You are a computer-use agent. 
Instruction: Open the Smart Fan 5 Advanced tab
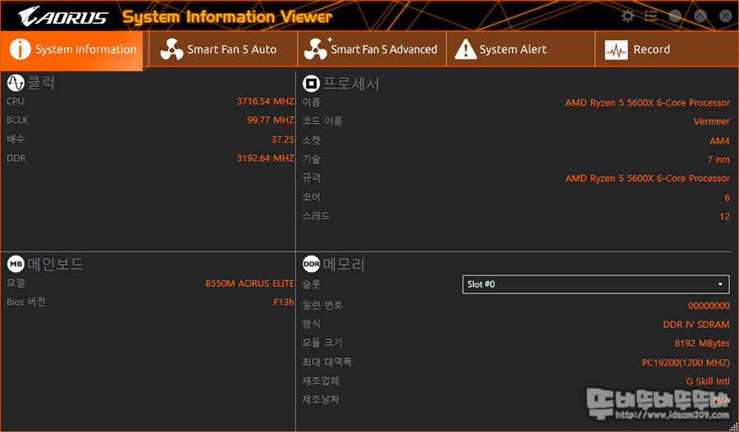tap(372, 49)
